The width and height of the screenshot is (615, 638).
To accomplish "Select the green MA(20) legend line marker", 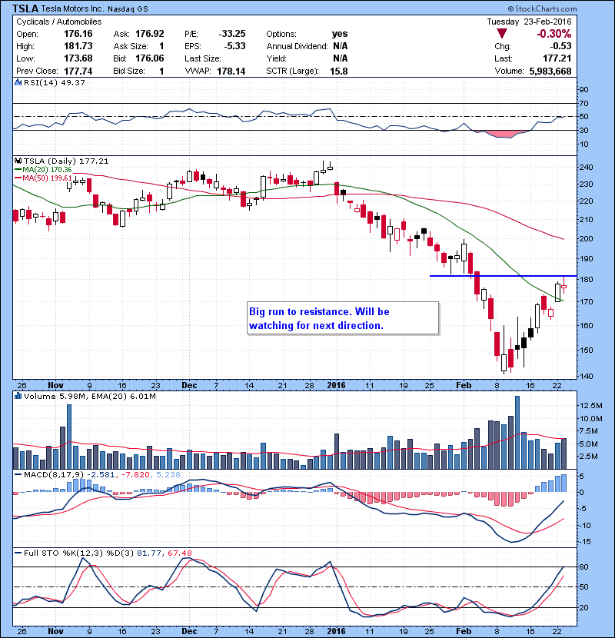I will pos(18,170).
